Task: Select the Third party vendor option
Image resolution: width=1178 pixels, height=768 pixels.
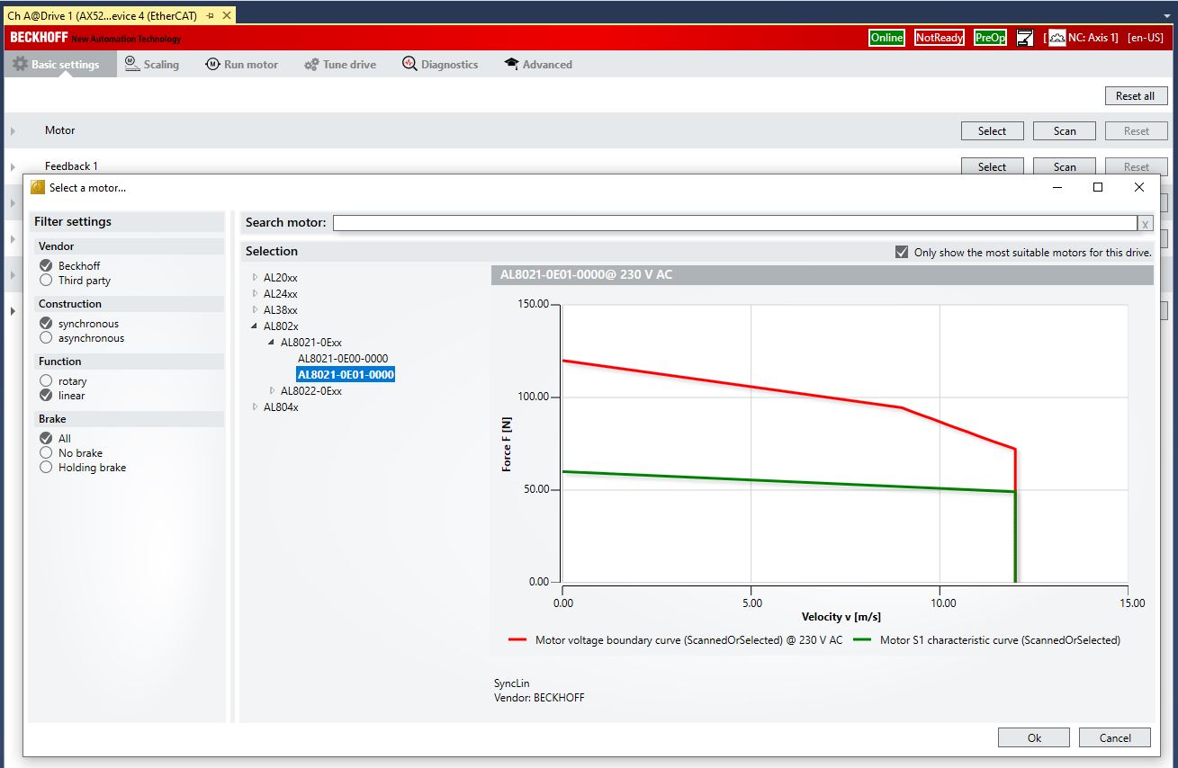Action: coord(46,281)
